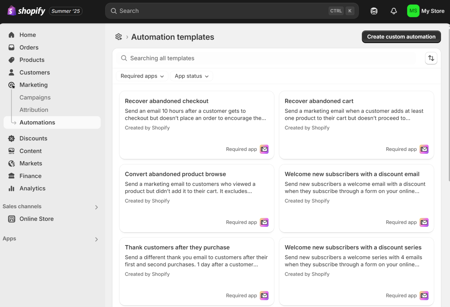Click the Shopify logo in the top bar
The image size is (450, 307).
pos(26,11)
